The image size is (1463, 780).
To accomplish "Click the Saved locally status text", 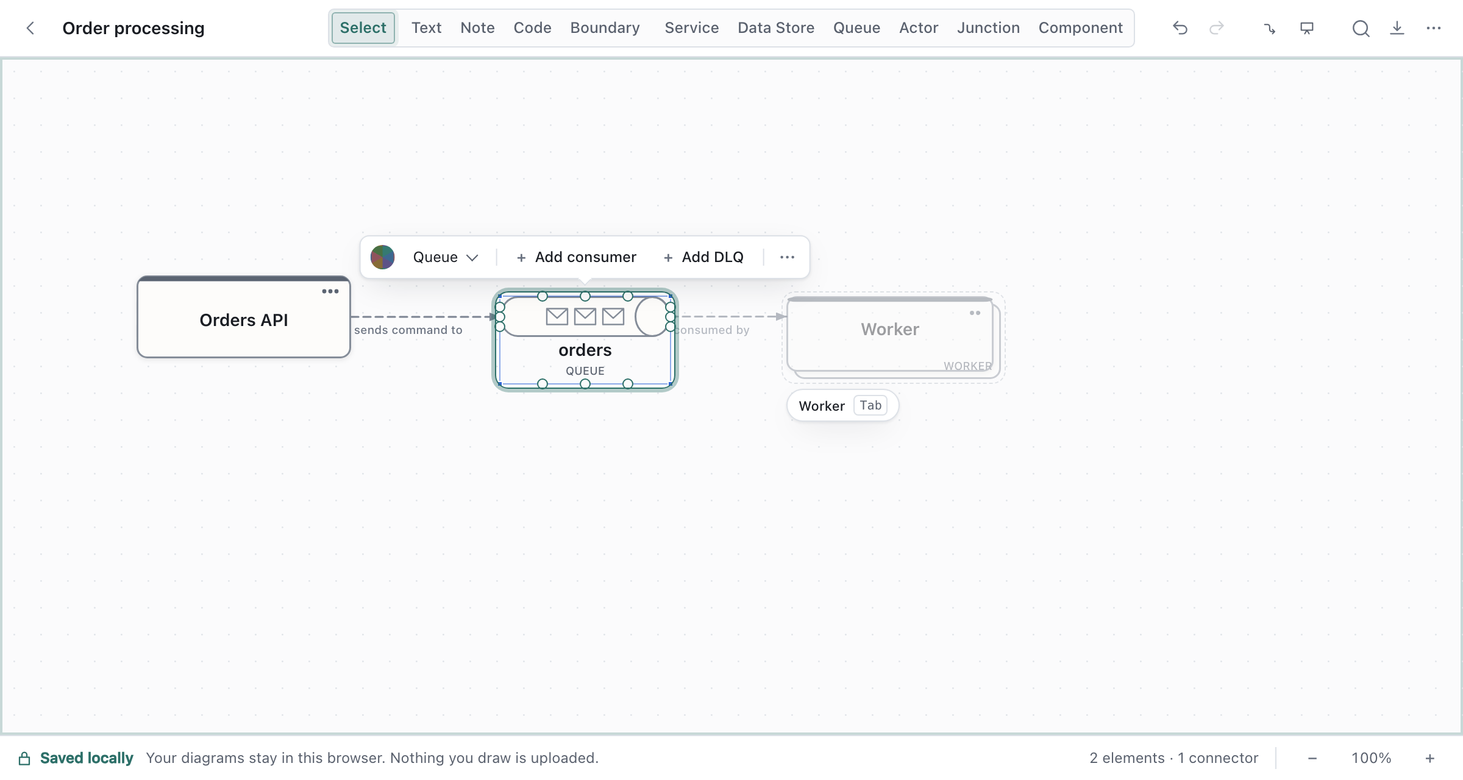I will [87, 758].
